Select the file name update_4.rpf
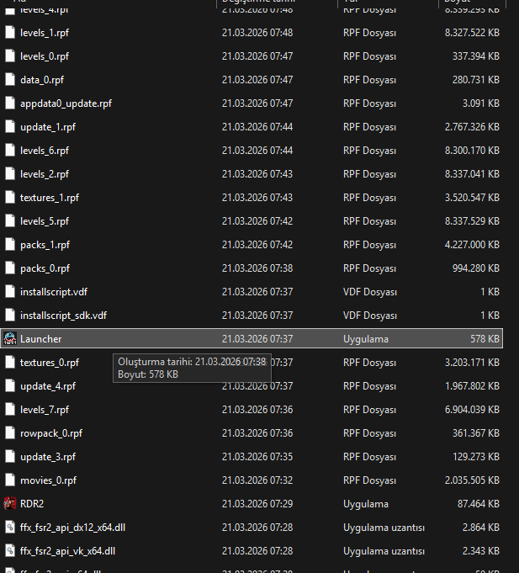519x573 pixels. click(x=48, y=386)
